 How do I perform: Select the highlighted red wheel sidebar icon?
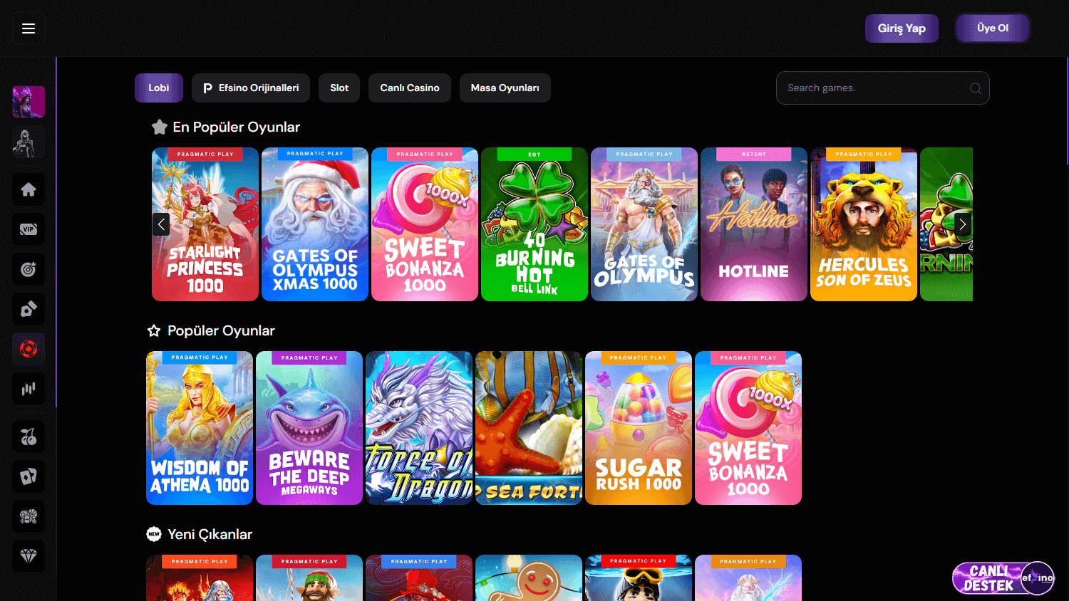click(x=28, y=348)
